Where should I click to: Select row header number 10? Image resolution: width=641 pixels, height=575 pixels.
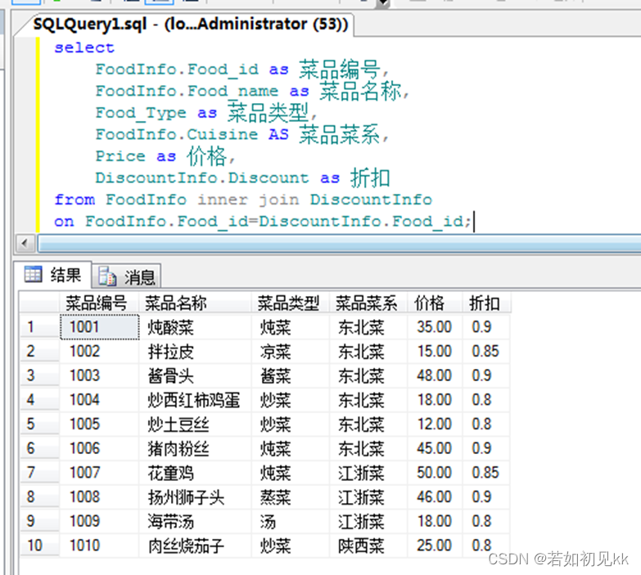[x=39, y=546]
